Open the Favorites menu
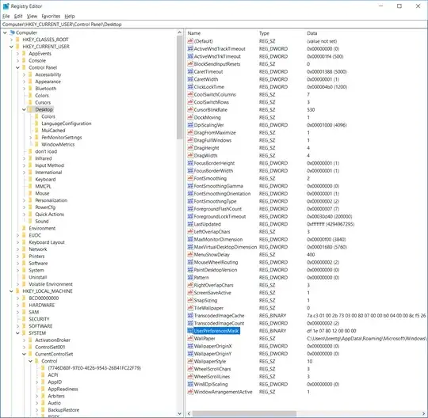428x418 pixels. click(51, 16)
